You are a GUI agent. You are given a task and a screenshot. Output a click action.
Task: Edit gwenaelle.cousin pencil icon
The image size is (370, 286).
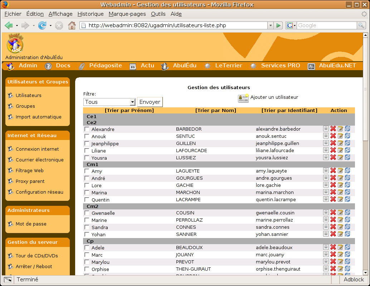pos(340,212)
